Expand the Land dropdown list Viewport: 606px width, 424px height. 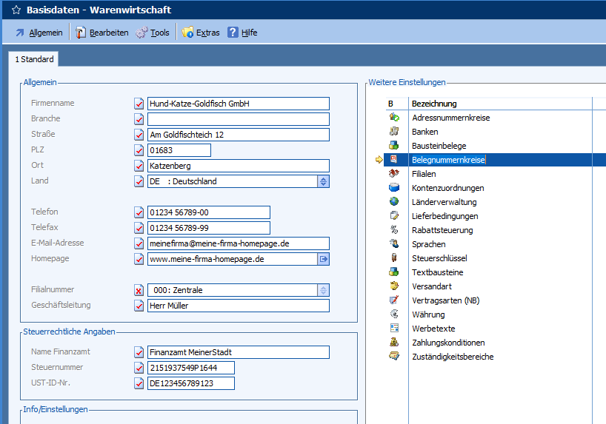tap(323, 181)
